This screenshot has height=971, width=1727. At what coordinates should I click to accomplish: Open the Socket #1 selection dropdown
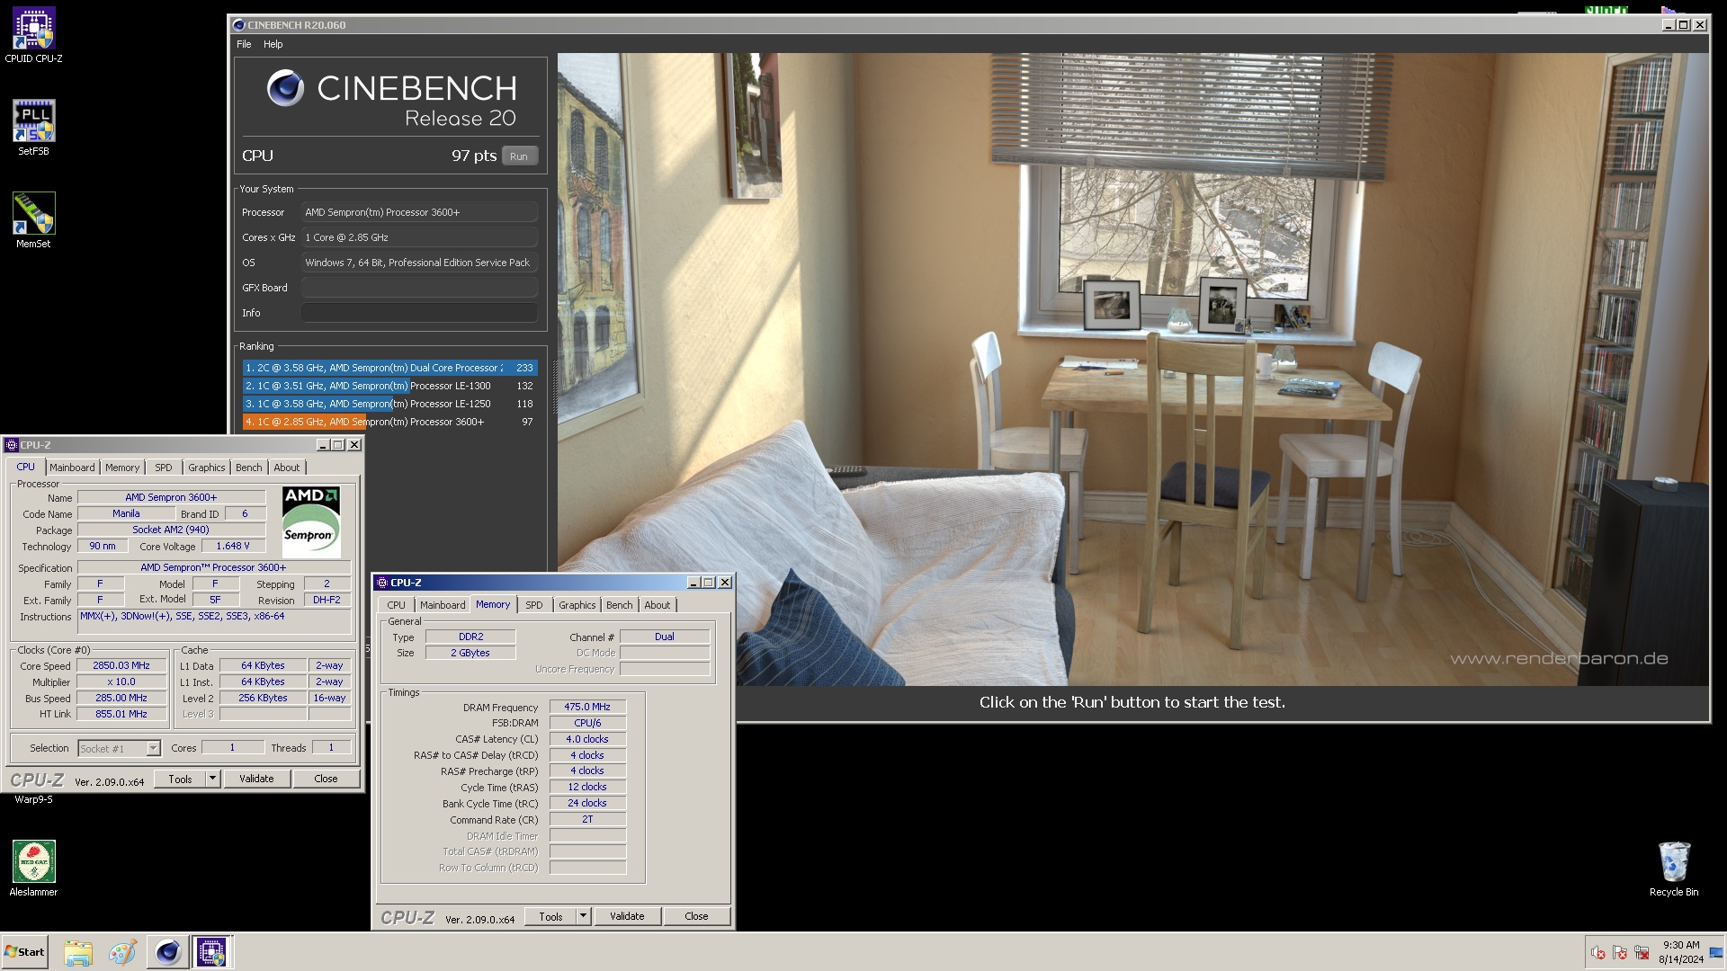tap(153, 748)
